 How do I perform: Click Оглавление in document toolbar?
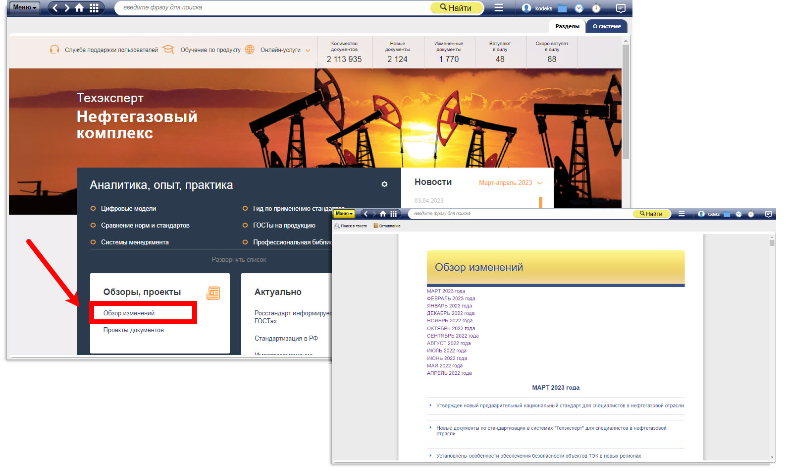387,226
